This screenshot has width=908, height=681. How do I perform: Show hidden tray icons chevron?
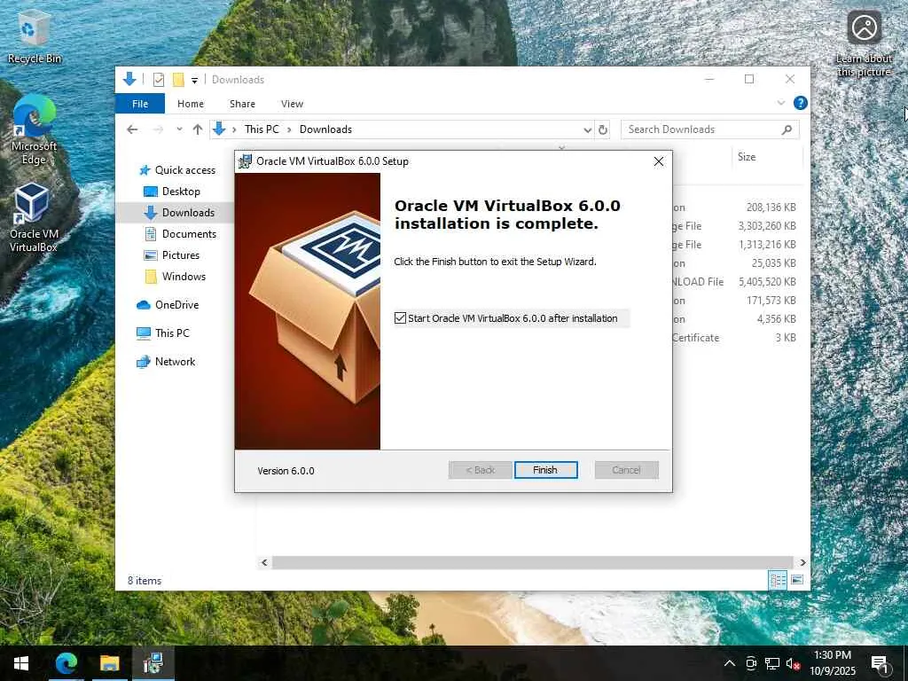(730, 663)
